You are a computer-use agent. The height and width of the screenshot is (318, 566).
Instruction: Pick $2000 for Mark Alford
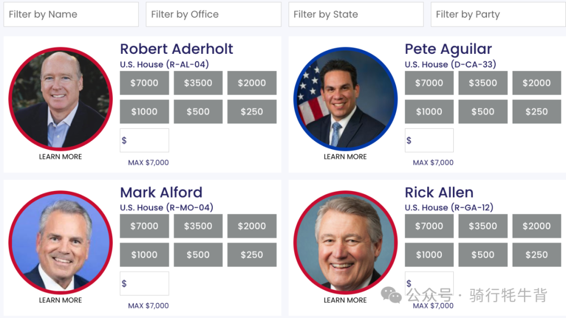[x=252, y=226]
